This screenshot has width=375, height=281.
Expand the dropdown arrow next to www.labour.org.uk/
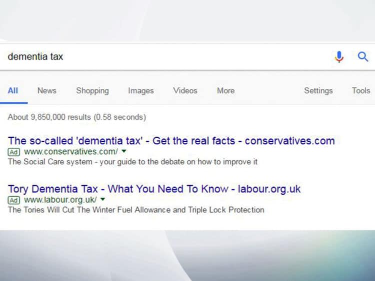(103, 200)
